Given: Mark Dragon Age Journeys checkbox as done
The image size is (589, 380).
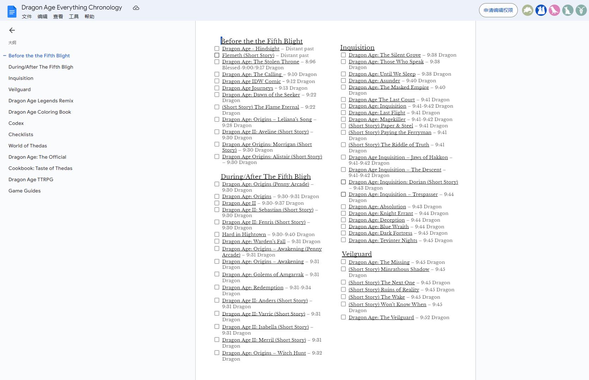Looking at the screenshot, I should click(217, 88).
